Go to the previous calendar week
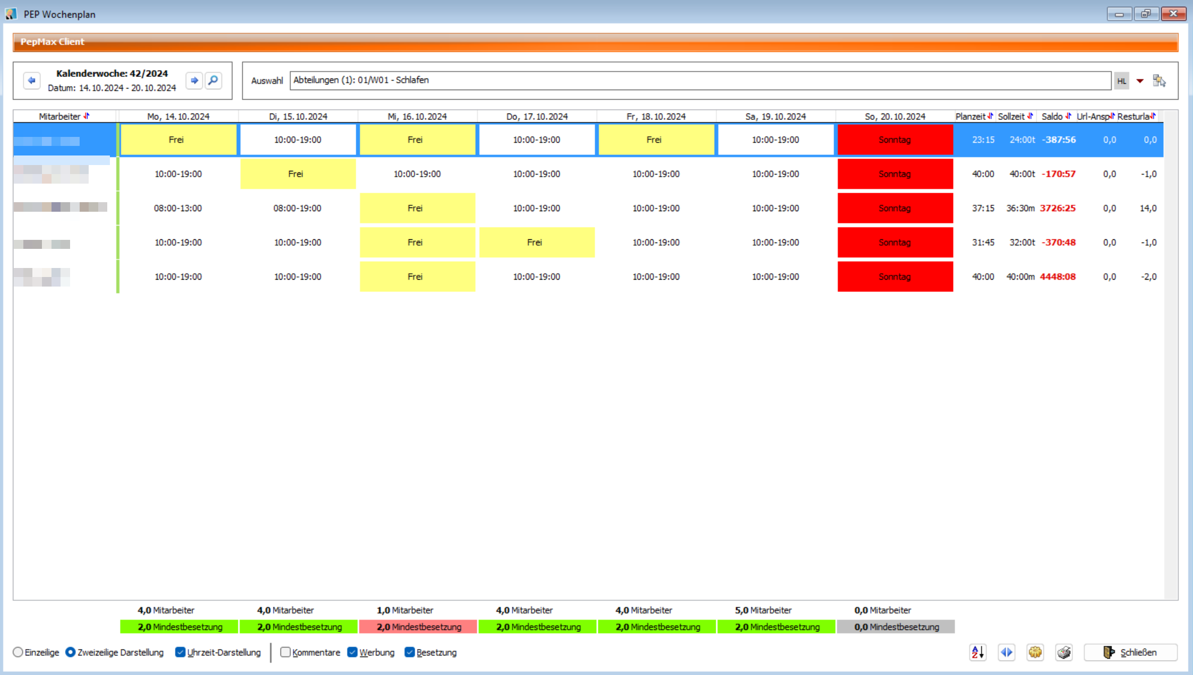 (x=32, y=81)
